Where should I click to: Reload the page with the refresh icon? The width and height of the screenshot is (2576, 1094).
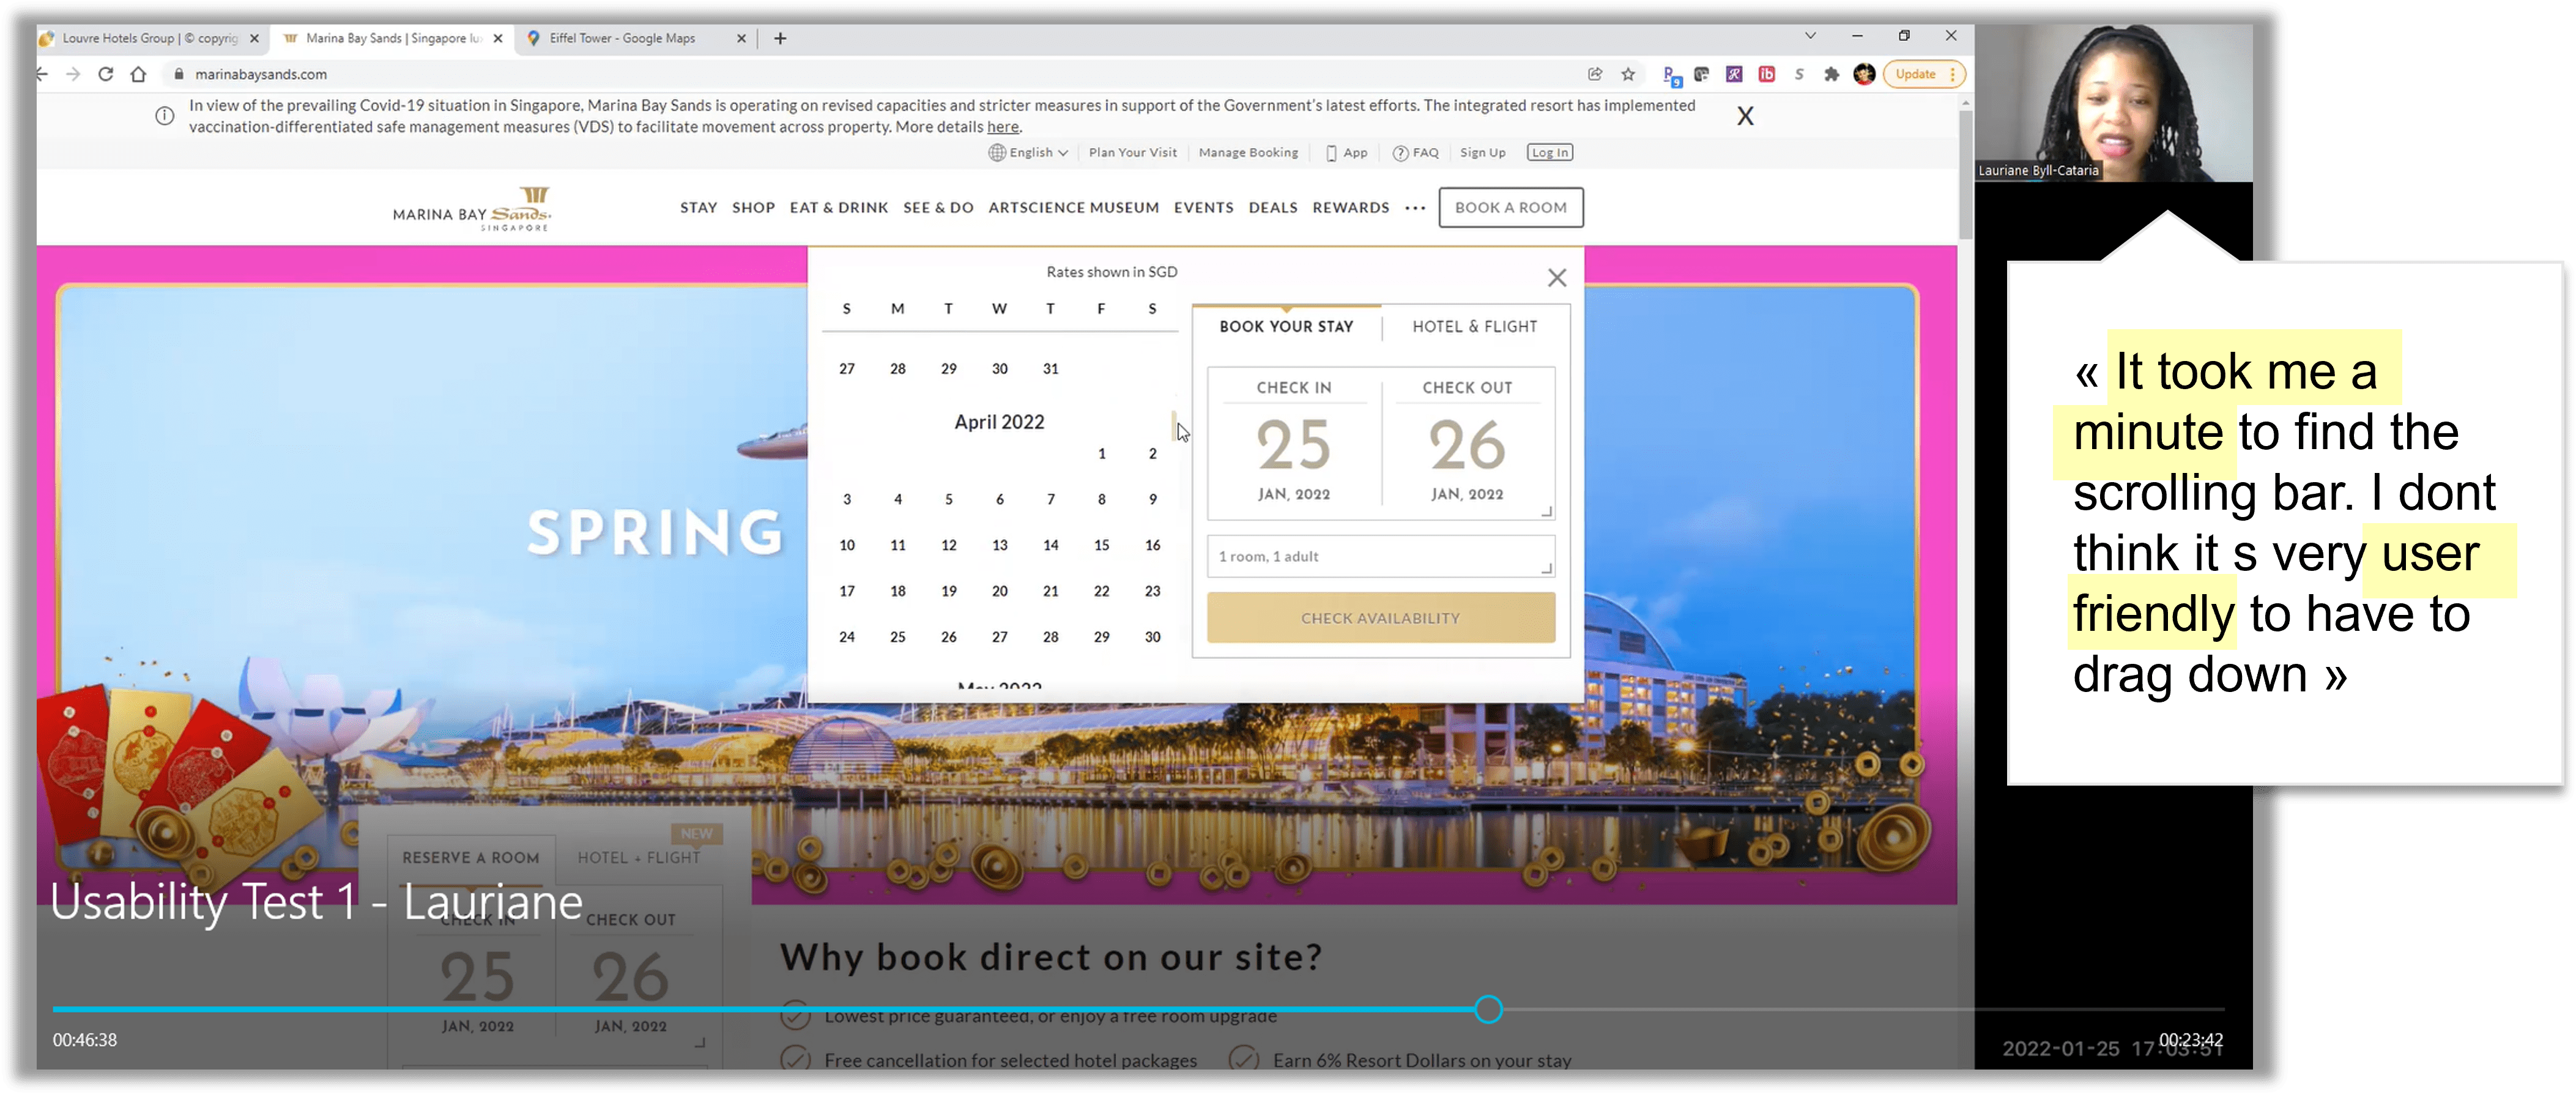tap(105, 74)
